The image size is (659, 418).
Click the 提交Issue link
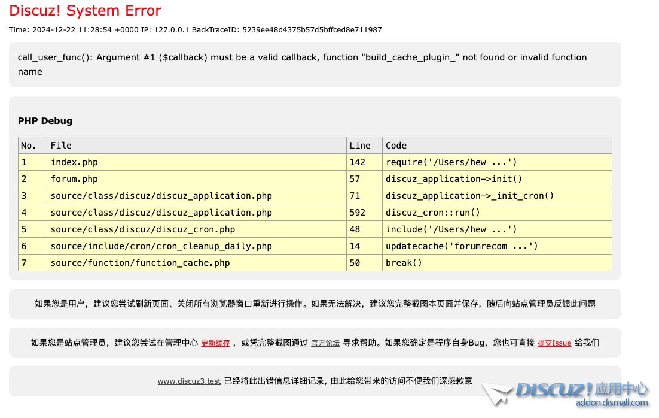point(554,343)
